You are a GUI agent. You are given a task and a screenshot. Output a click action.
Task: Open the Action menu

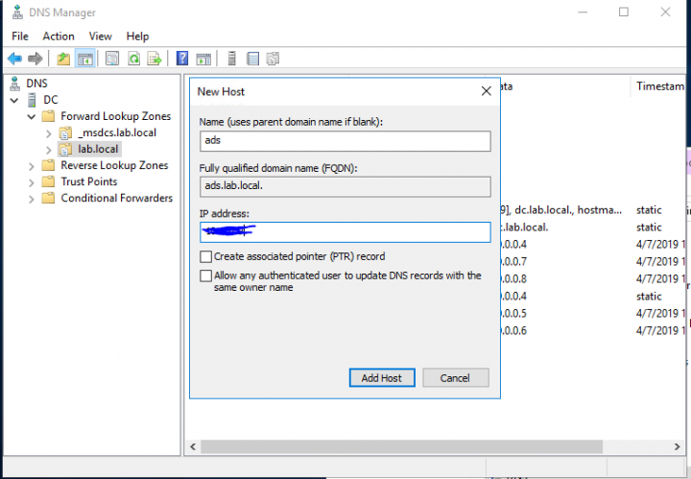[x=59, y=36]
